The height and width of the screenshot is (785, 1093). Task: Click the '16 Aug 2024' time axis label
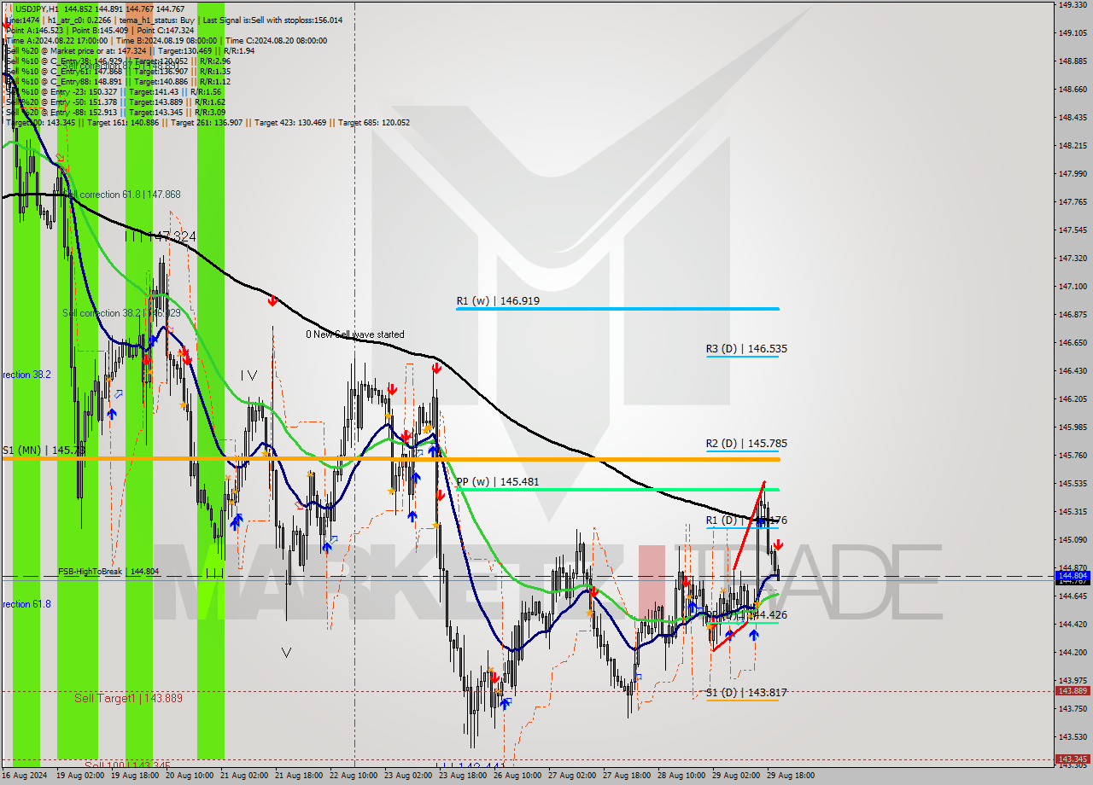pos(25,776)
